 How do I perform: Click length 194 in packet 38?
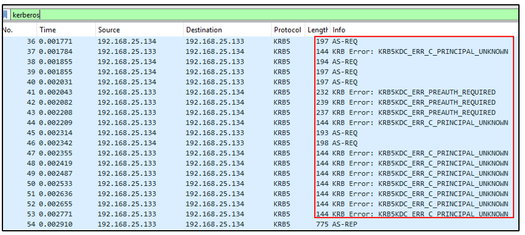[x=323, y=62]
